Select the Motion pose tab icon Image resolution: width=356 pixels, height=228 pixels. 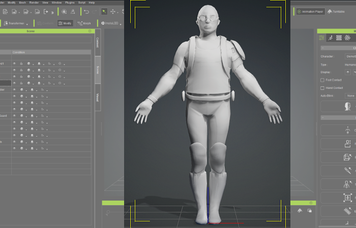click(x=331, y=38)
